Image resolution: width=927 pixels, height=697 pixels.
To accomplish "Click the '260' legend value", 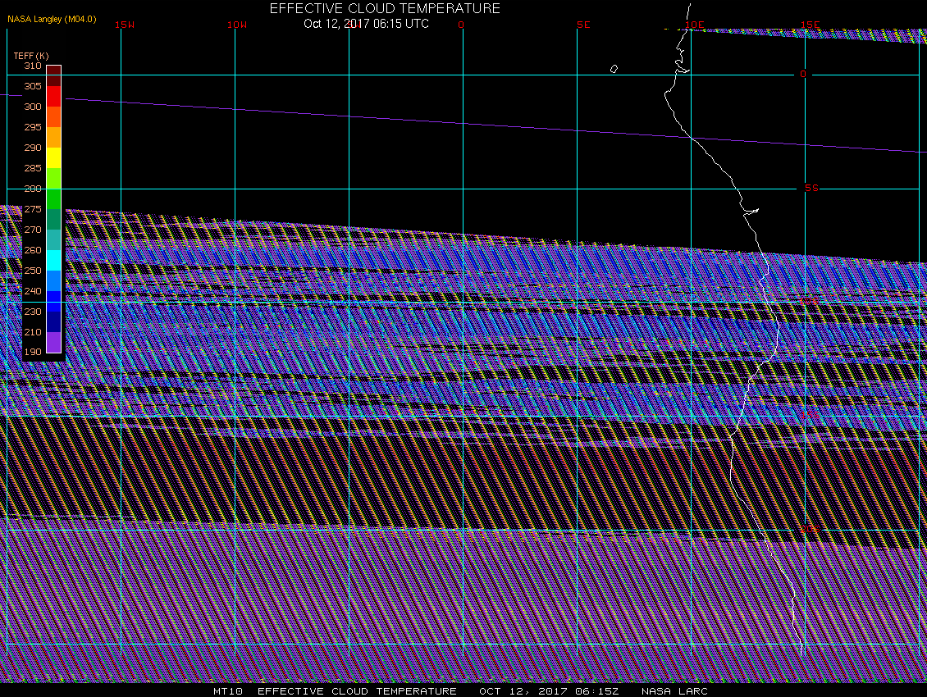I will pyautogui.click(x=33, y=250).
